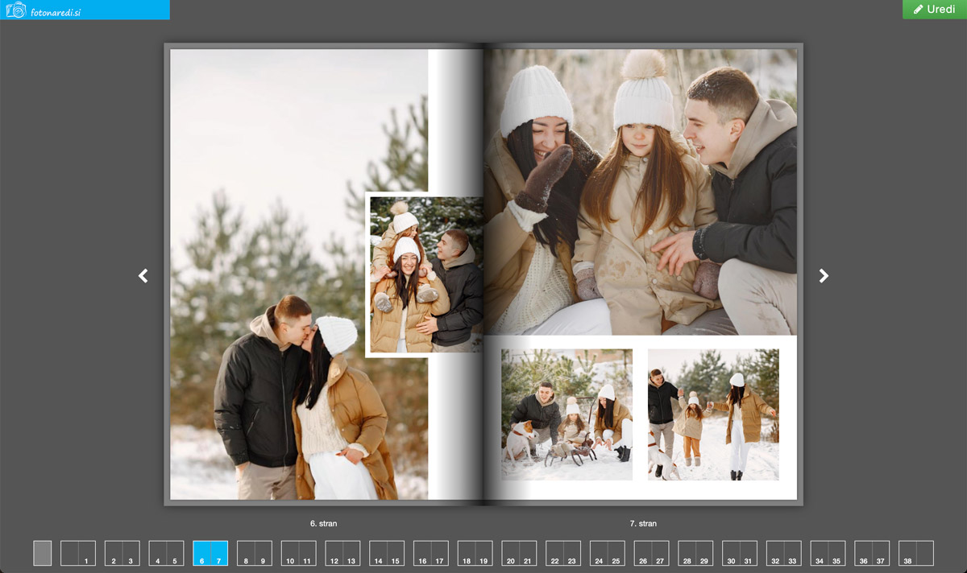Go to the previous page with left arrow

143,276
